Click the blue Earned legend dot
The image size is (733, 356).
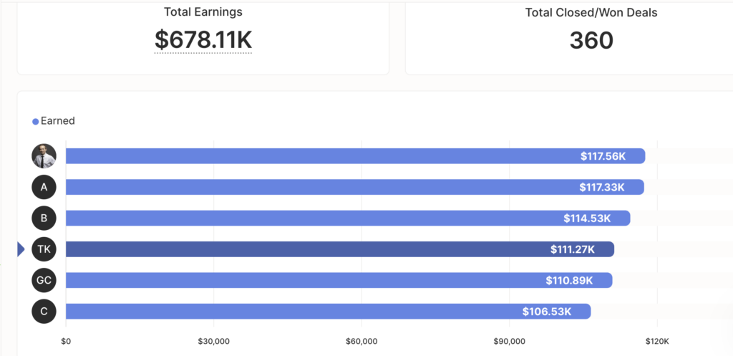(35, 122)
